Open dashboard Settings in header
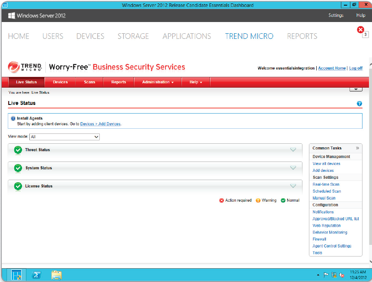This screenshot has height=282, width=372. pyautogui.click(x=336, y=15)
